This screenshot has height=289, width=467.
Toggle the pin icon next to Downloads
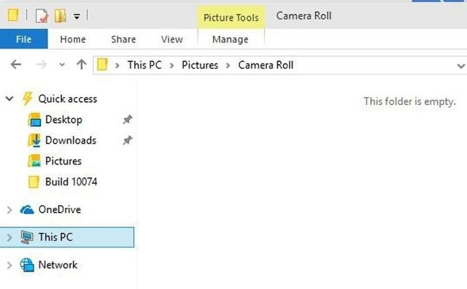128,140
